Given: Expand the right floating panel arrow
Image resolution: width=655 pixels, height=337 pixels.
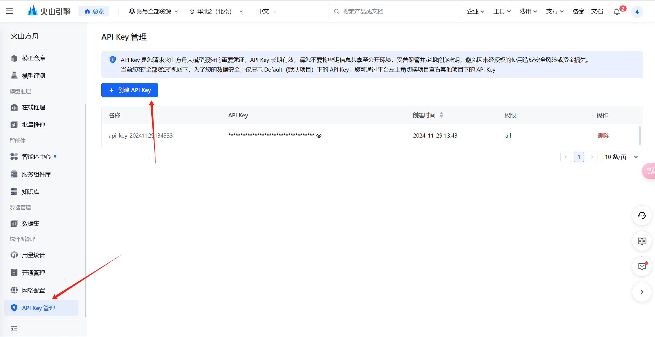Looking at the screenshot, I should click(x=642, y=292).
